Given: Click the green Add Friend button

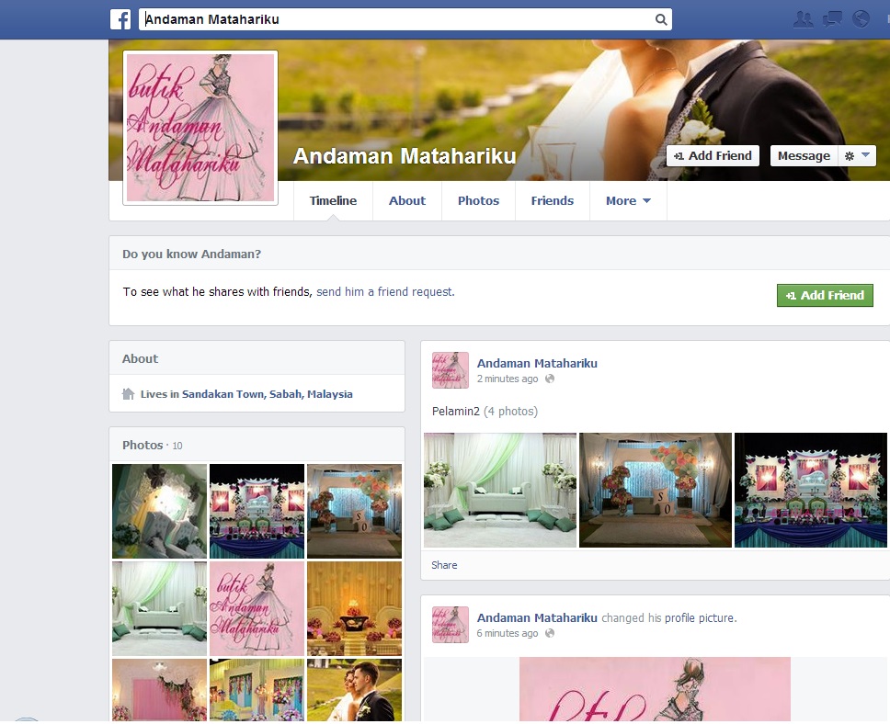Looking at the screenshot, I should [825, 295].
